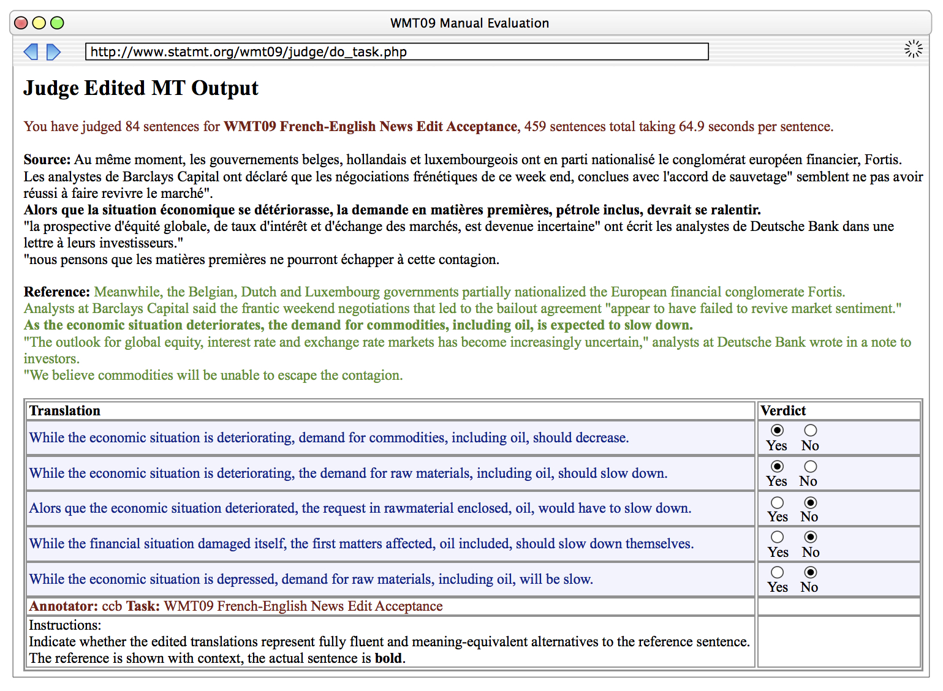Select Yes for 'raw materials should slow down' translation

(777, 466)
